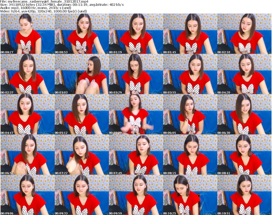Click the thumbnail at 00:09:59

[x=136, y=195]
